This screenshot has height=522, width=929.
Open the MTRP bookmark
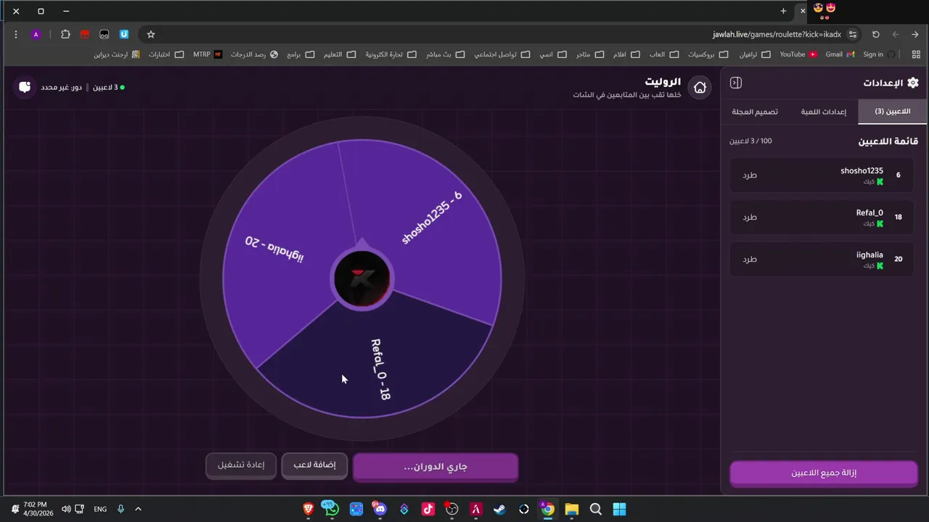coord(208,54)
